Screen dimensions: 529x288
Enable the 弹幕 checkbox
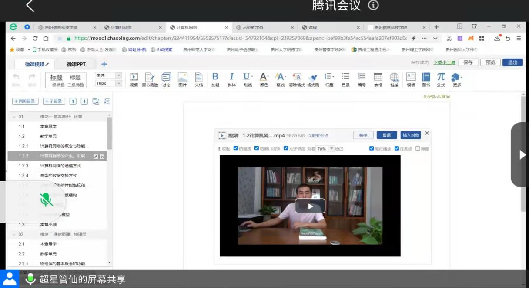click(x=418, y=148)
